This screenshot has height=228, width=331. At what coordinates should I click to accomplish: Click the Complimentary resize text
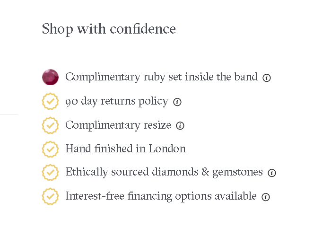pos(118,125)
